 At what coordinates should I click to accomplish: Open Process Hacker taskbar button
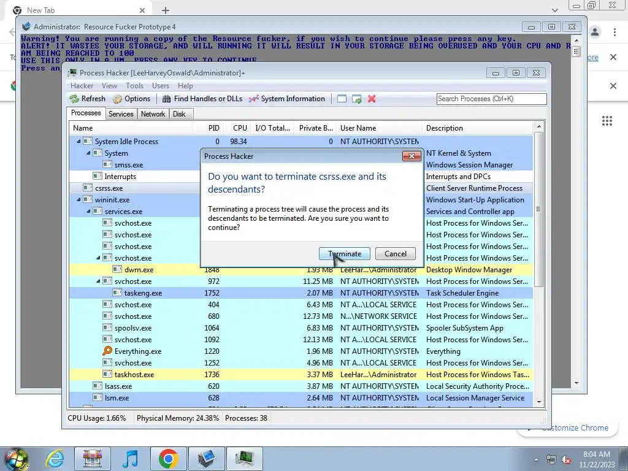click(244, 459)
